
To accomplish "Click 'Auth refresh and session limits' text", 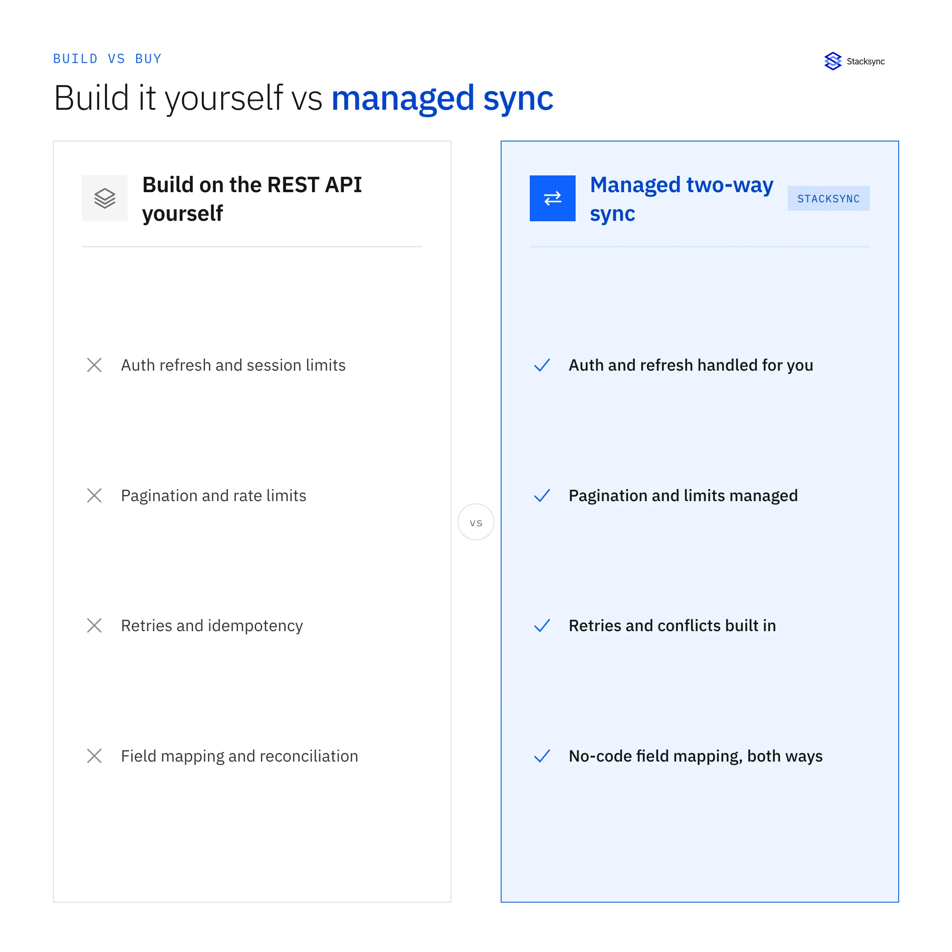I will pos(233,365).
